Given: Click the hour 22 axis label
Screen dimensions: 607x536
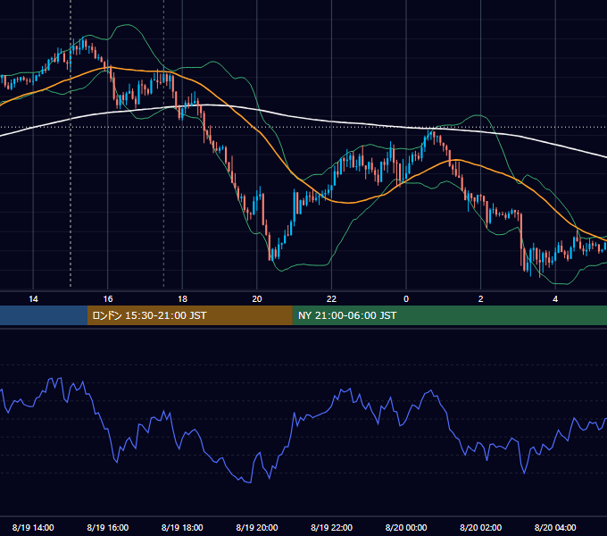Looking at the screenshot, I should [332, 298].
